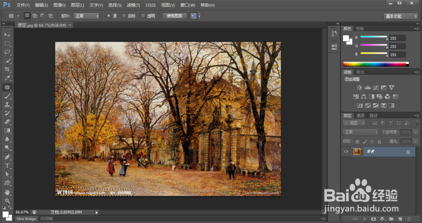422x223 pixels.
Task: Select the Eyedropper tool
Action: pos(7,78)
